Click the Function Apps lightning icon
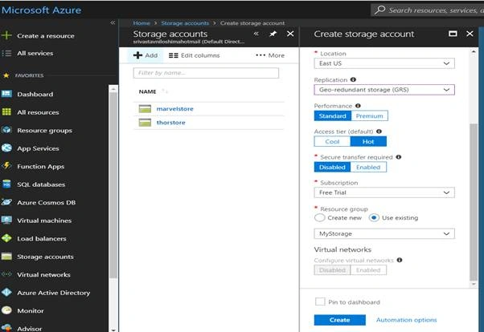 click(6, 166)
